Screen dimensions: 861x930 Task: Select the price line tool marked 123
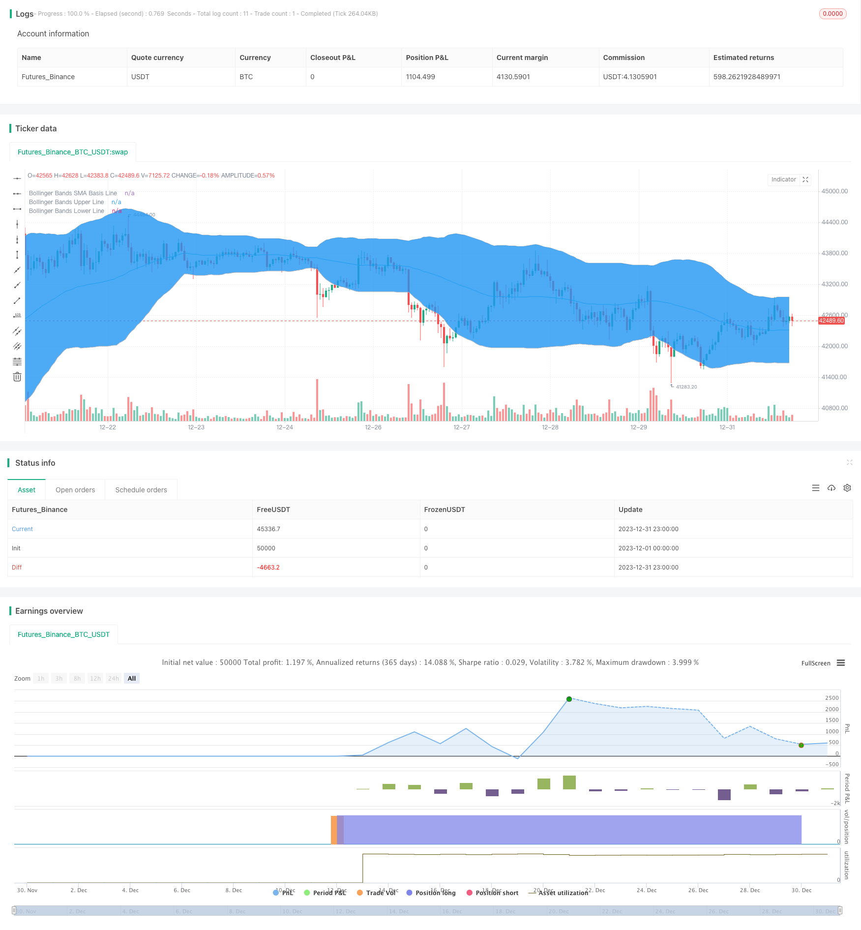(x=17, y=316)
